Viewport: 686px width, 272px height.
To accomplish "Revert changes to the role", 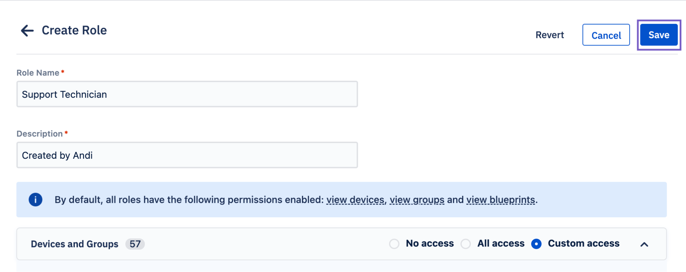I will click(x=550, y=35).
